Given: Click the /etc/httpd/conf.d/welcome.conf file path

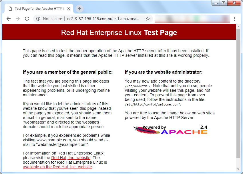Looking at the screenshot, I should coord(152,104).
